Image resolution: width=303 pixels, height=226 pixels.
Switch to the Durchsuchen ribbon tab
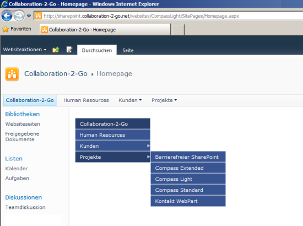[97, 50]
